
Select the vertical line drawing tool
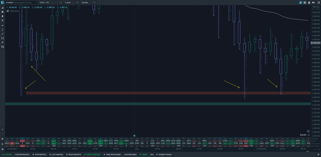(x=2, y=29)
